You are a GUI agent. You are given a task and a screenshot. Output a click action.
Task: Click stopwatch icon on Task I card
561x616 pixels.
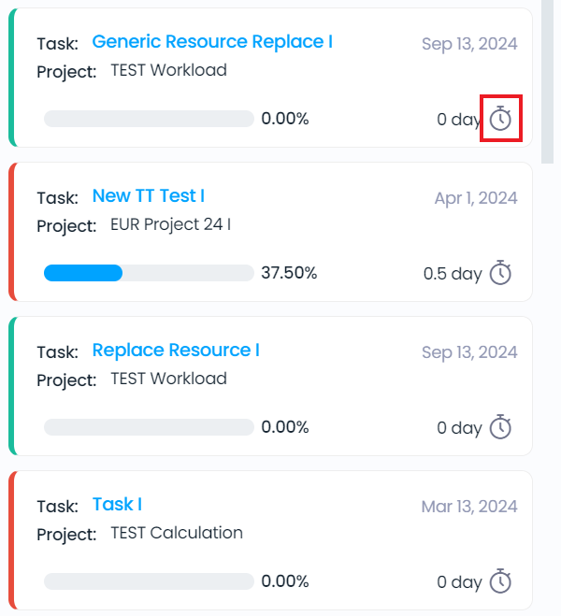pyautogui.click(x=500, y=581)
